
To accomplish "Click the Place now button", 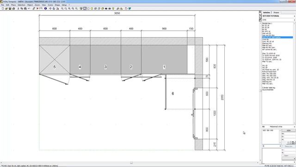I will (289, 147).
